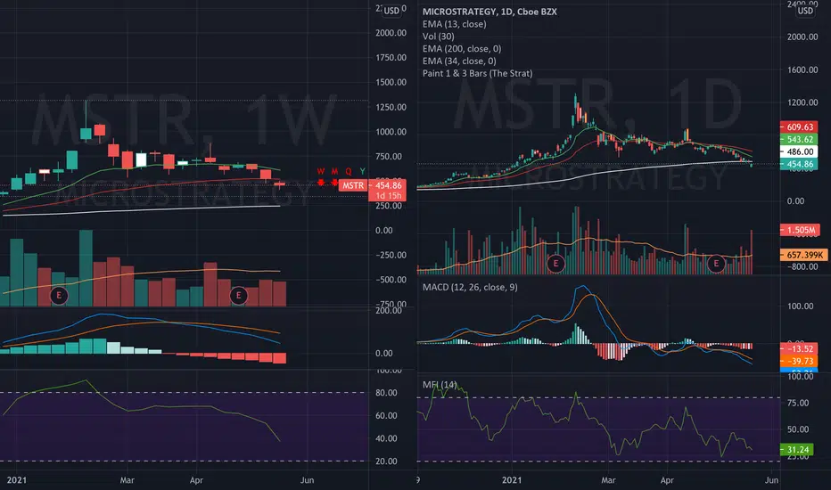Click the orange 657.399K volume average label
Viewport: 831px width, 490px height.
tap(804, 255)
